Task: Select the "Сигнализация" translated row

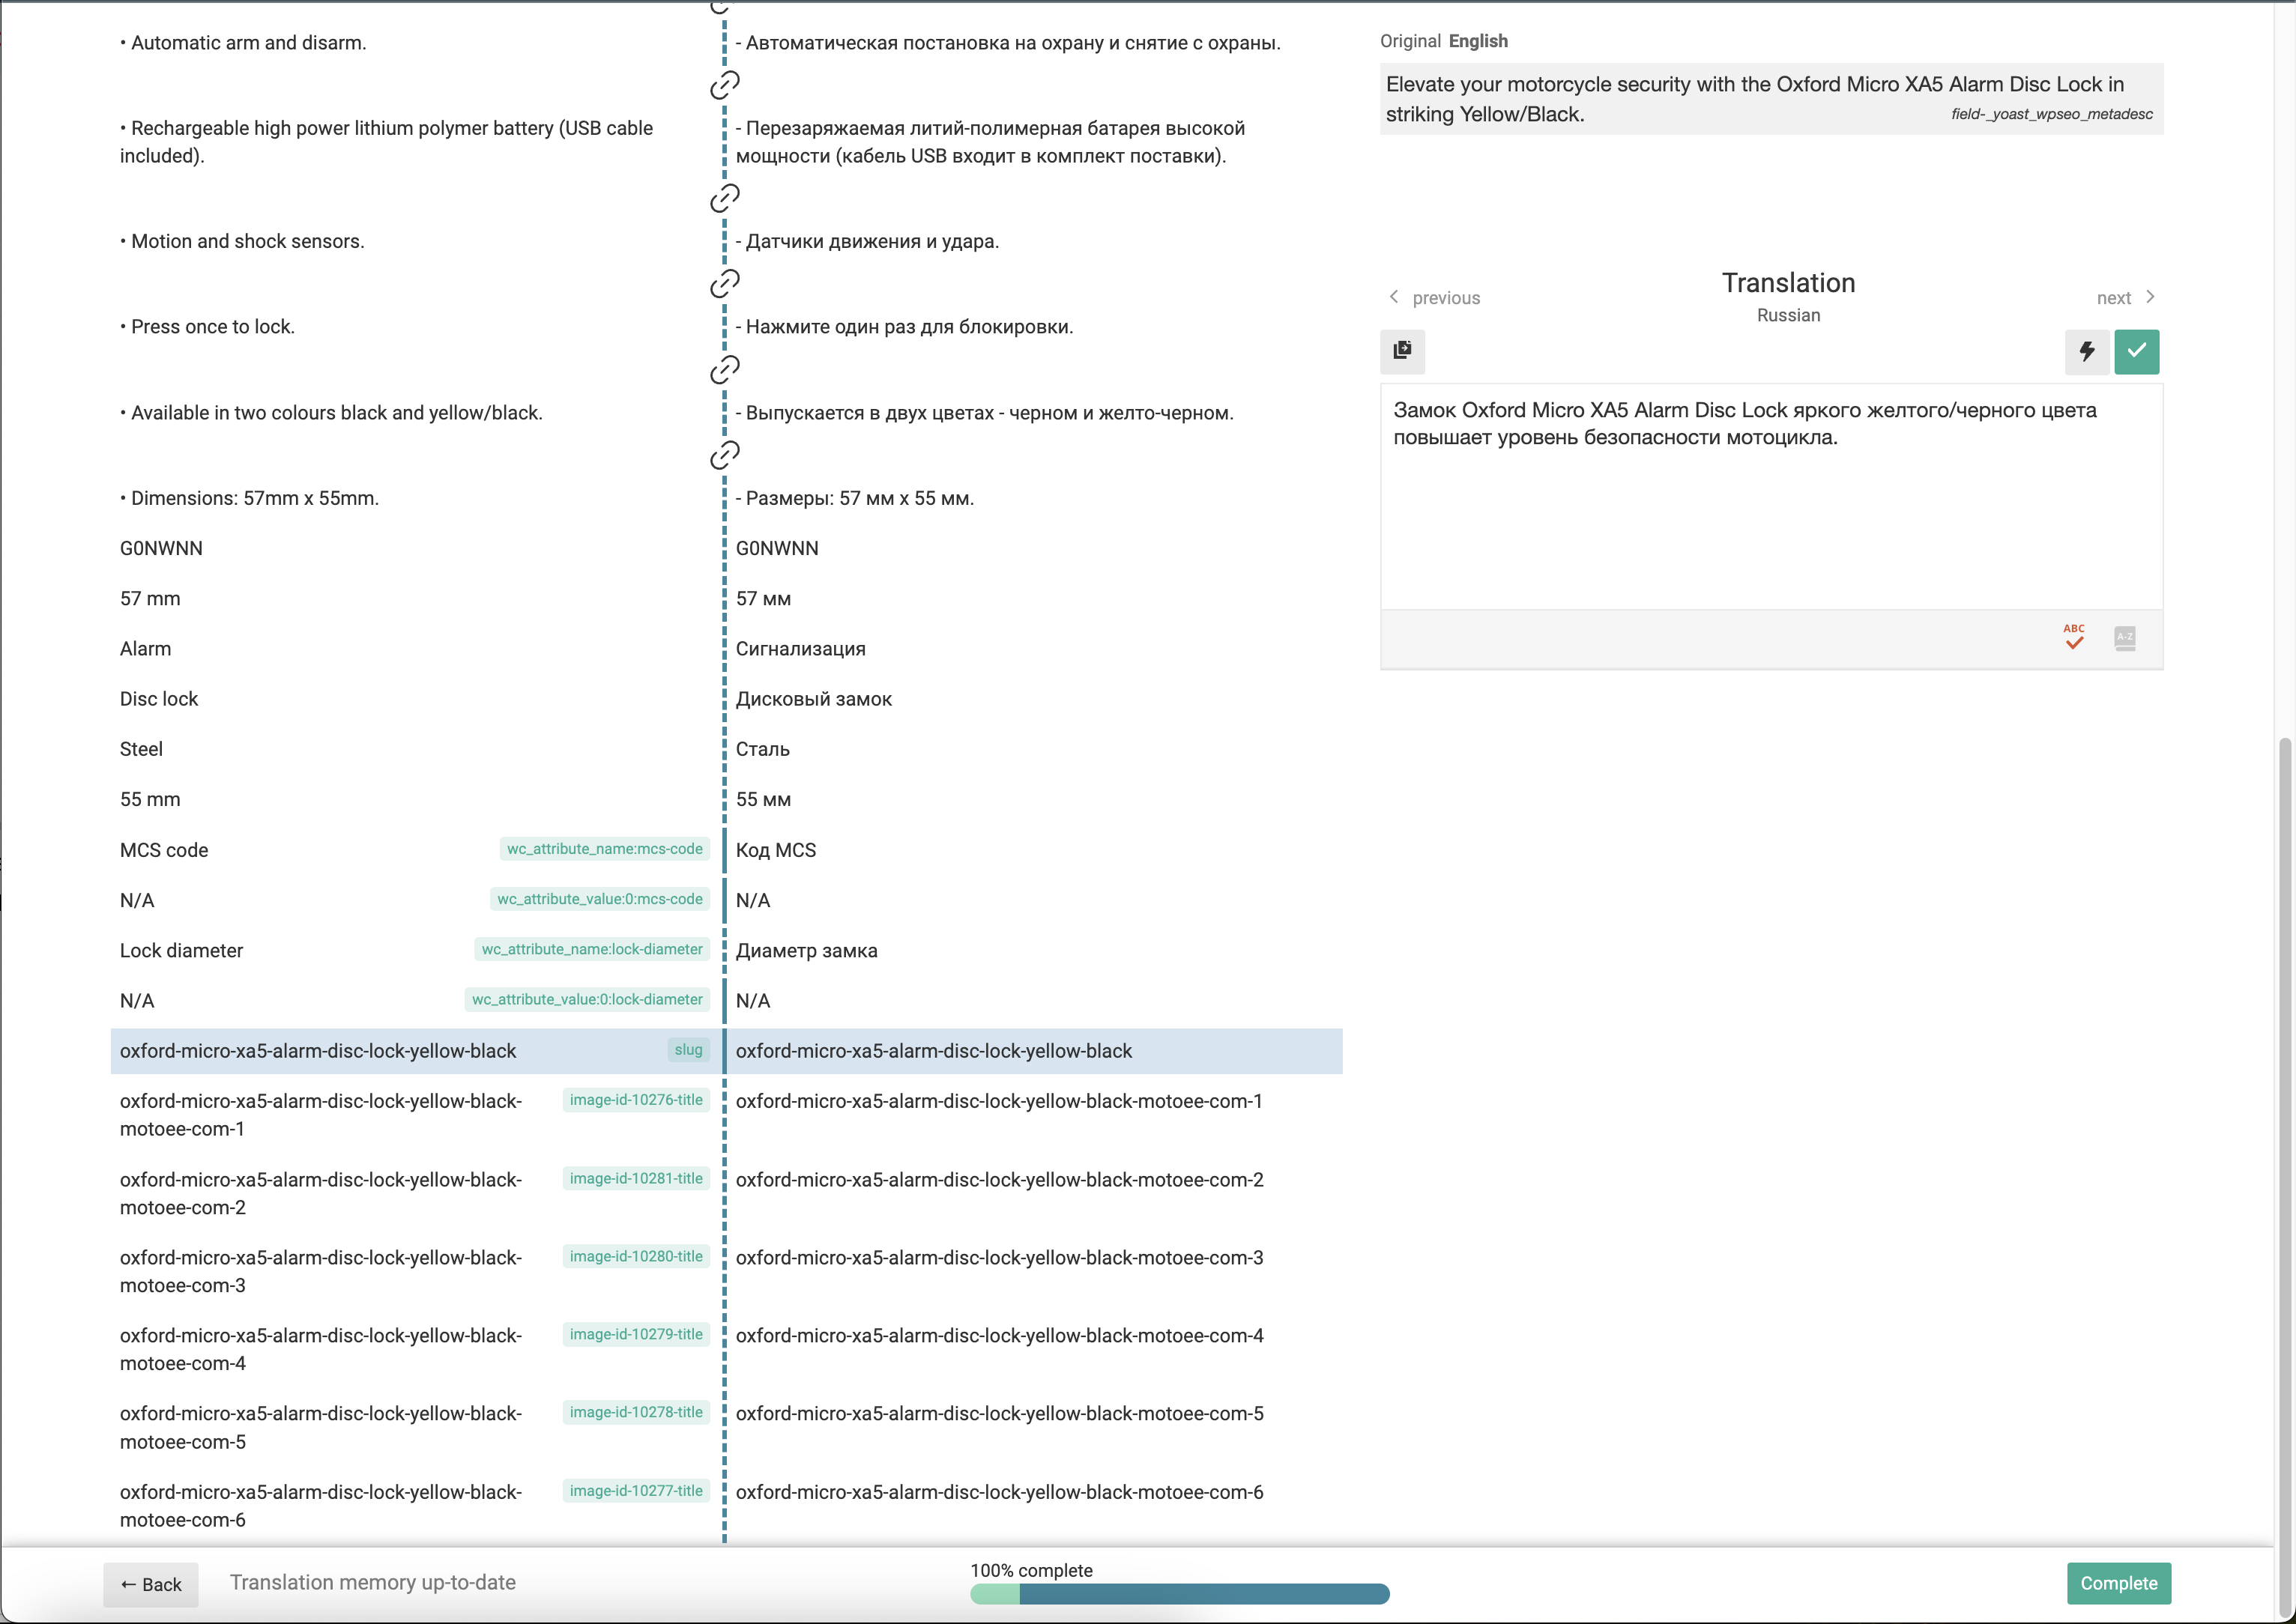Action: pos(800,649)
